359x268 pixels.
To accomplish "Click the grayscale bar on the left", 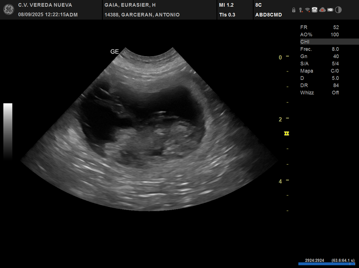I will (x=8, y=131).
